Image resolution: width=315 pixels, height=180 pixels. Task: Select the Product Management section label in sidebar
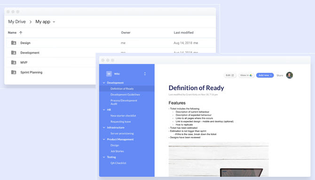[120, 140]
